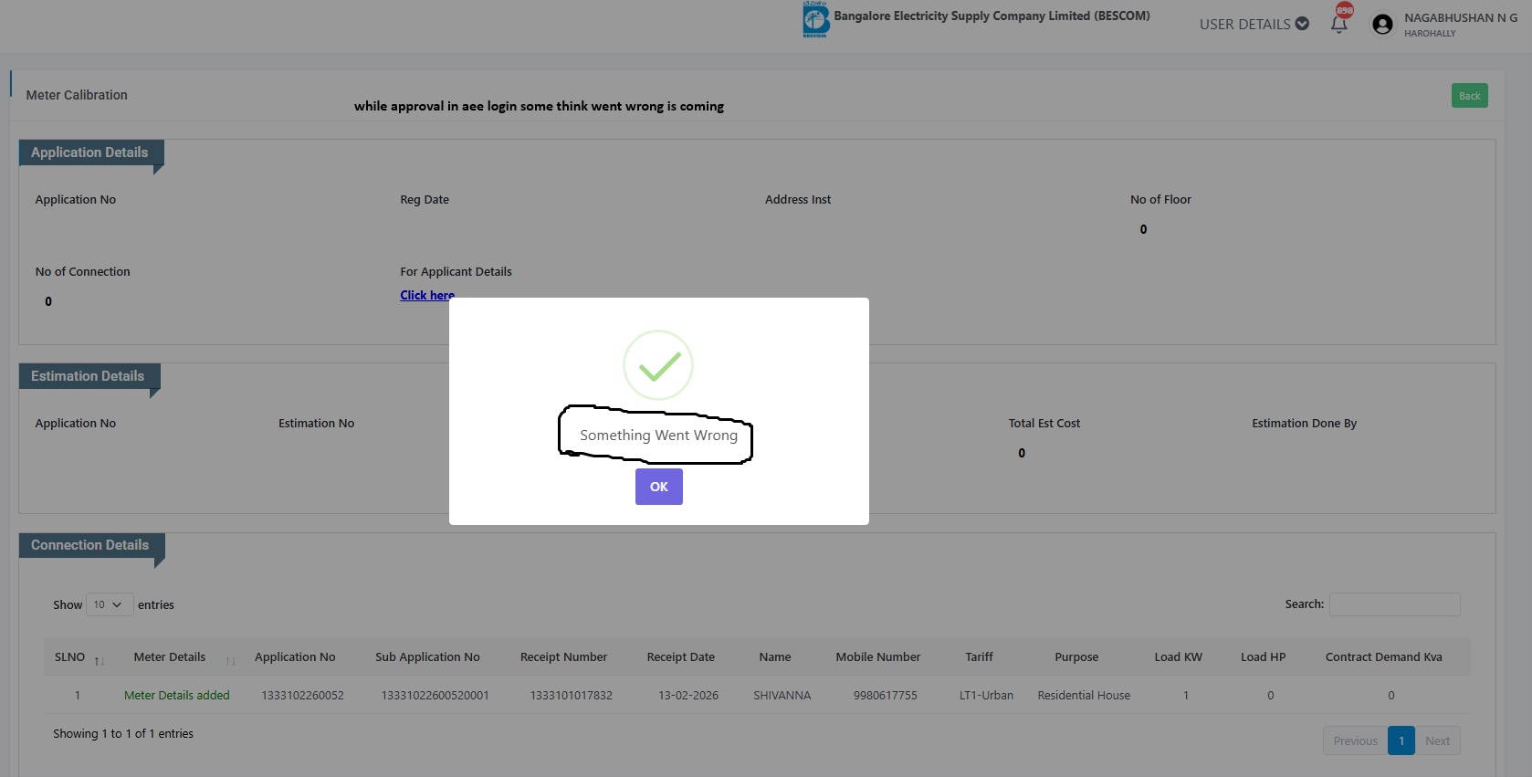Image resolution: width=1532 pixels, height=777 pixels.
Task: Open the Click here applicant details link
Action: 426,295
